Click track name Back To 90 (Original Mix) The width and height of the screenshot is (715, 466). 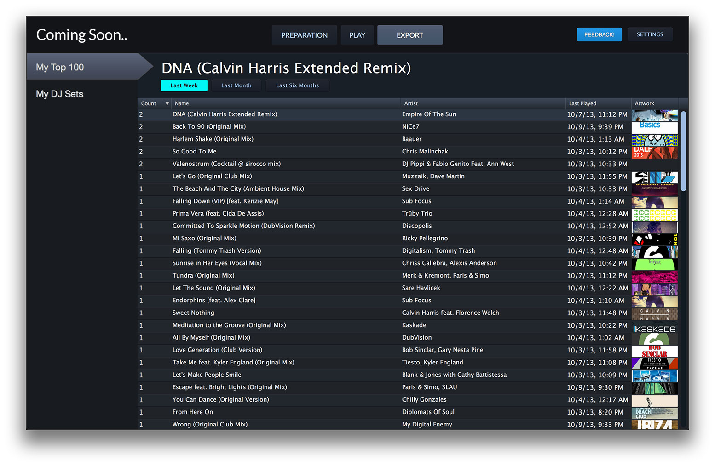tap(209, 127)
